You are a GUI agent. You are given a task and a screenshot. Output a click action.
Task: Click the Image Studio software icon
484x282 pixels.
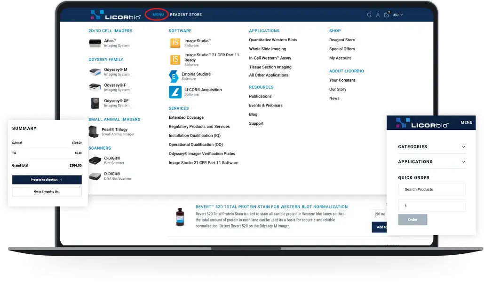(x=175, y=43)
